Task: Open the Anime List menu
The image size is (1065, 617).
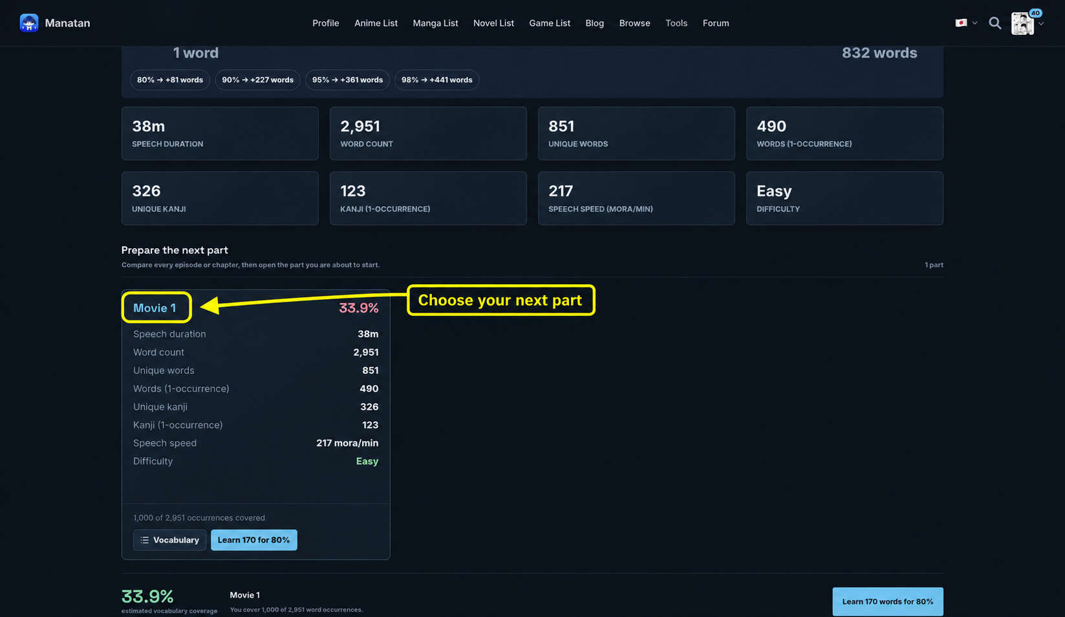Action: click(x=376, y=23)
